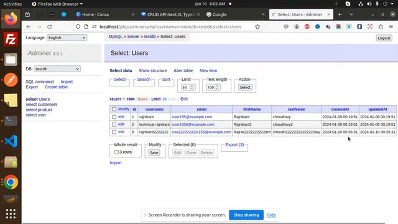
Task: Open the Firefox Web Browser app menu
Action: coord(57,4)
